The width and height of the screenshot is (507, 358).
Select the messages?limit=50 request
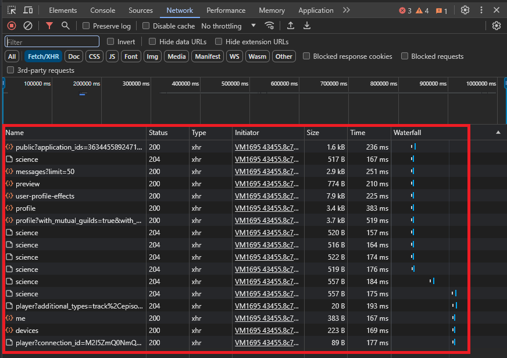[45, 172]
